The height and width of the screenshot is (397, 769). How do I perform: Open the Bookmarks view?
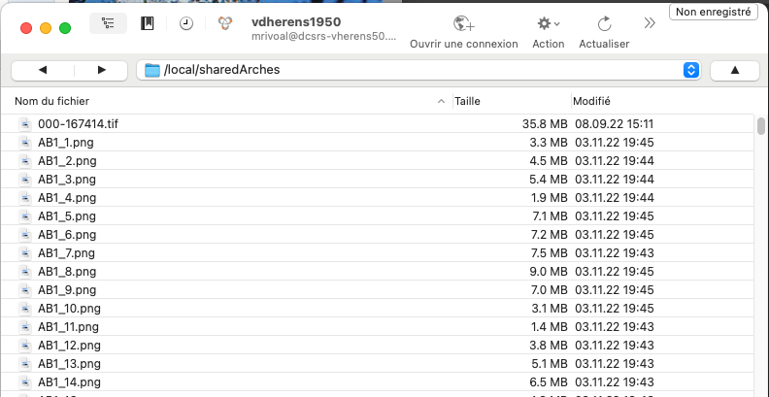pos(148,23)
